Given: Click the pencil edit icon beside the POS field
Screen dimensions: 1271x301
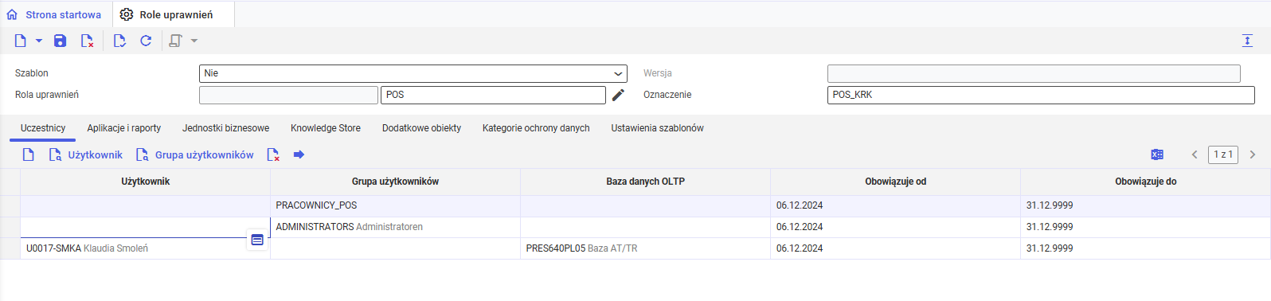Looking at the screenshot, I should click(x=618, y=95).
